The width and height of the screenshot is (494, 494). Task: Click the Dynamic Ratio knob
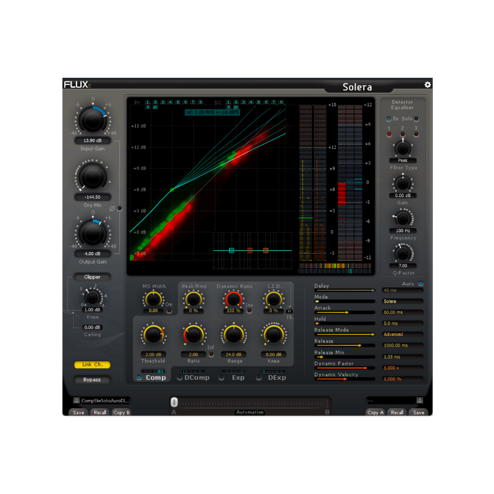click(x=233, y=299)
